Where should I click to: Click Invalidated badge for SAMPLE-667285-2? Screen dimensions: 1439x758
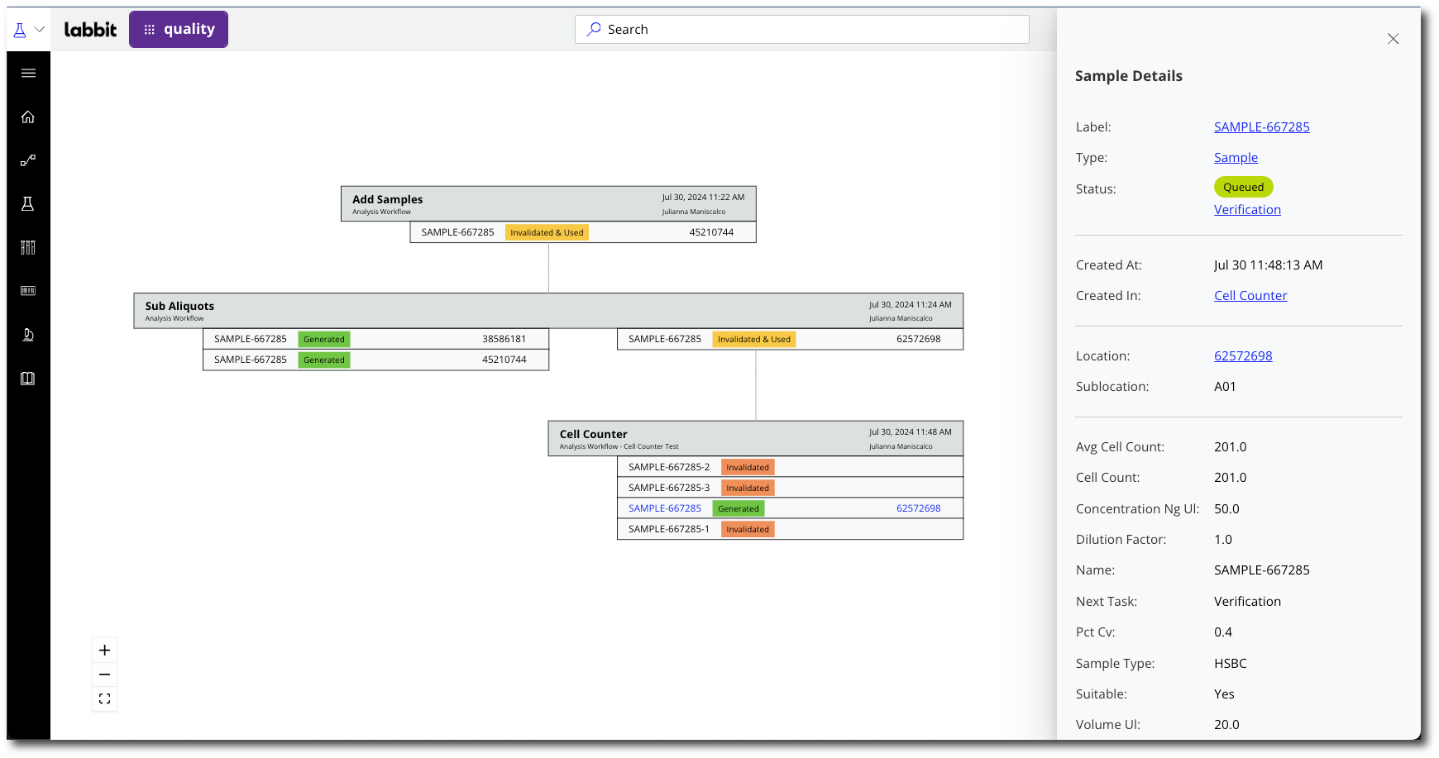pos(748,468)
